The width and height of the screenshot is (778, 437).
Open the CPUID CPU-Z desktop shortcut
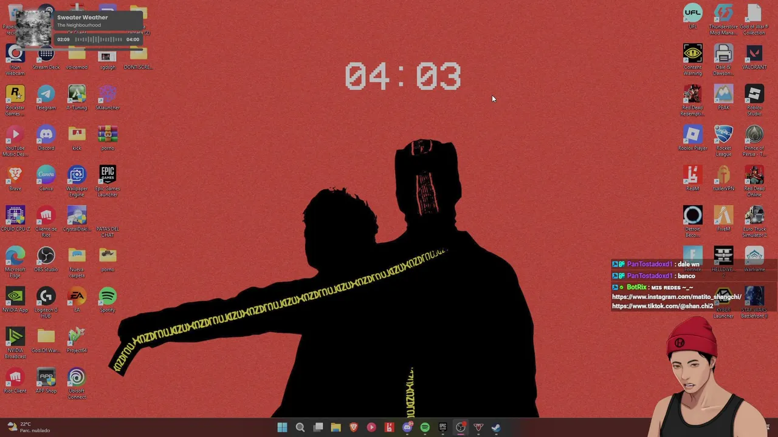[15, 219]
